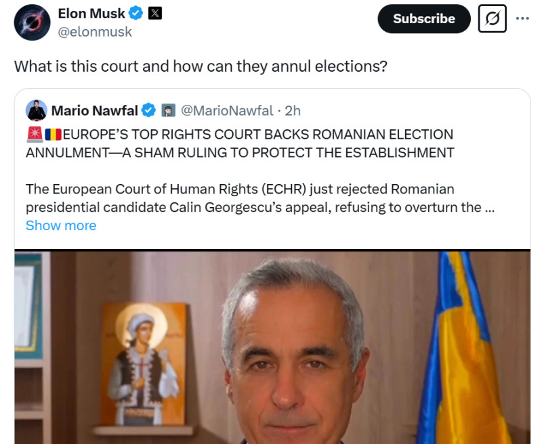Image resolution: width=542 pixels, height=444 pixels.
Task: Expand the quoted post with Show more
Action: pos(61,225)
